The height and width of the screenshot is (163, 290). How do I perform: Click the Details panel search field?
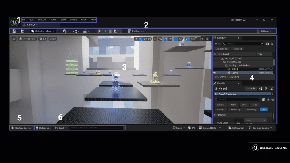237,99
